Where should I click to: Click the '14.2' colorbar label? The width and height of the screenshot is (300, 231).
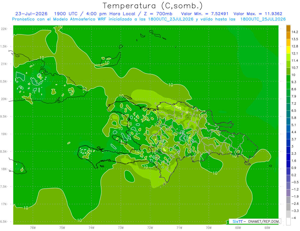coord(295,32)
